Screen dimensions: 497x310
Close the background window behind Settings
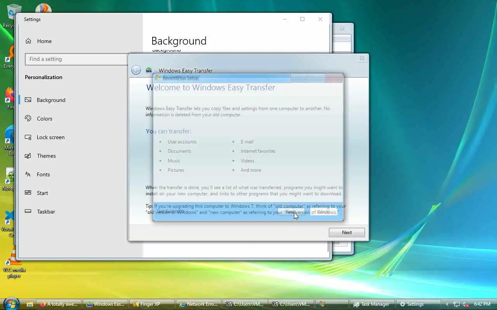click(342, 28)
